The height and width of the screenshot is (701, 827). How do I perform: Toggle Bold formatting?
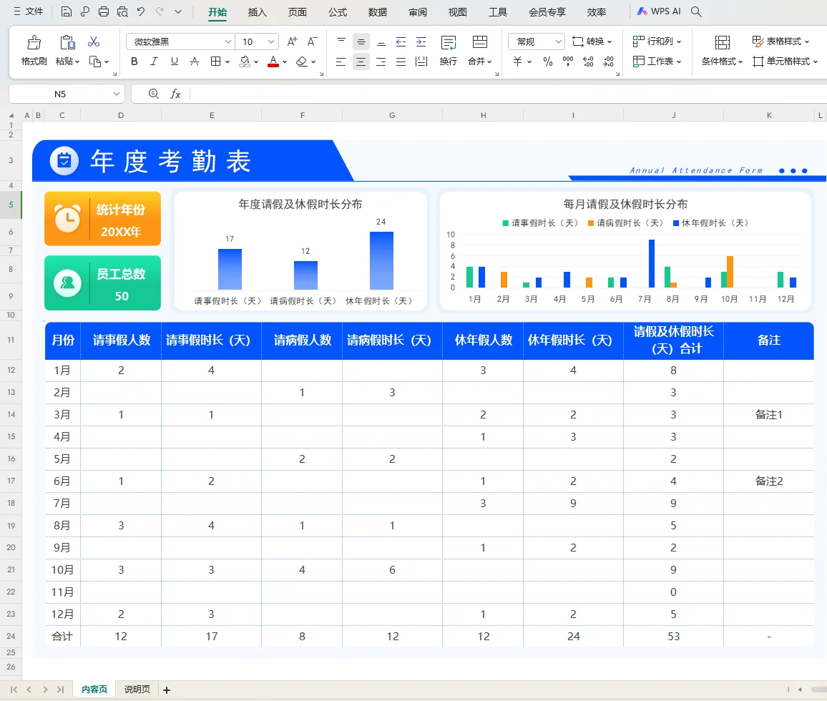(134, 62)
